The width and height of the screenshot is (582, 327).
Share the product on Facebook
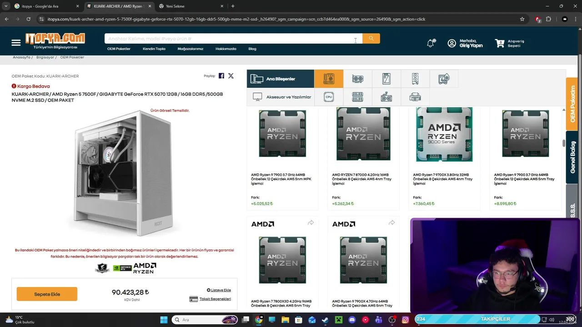point(221,76)
